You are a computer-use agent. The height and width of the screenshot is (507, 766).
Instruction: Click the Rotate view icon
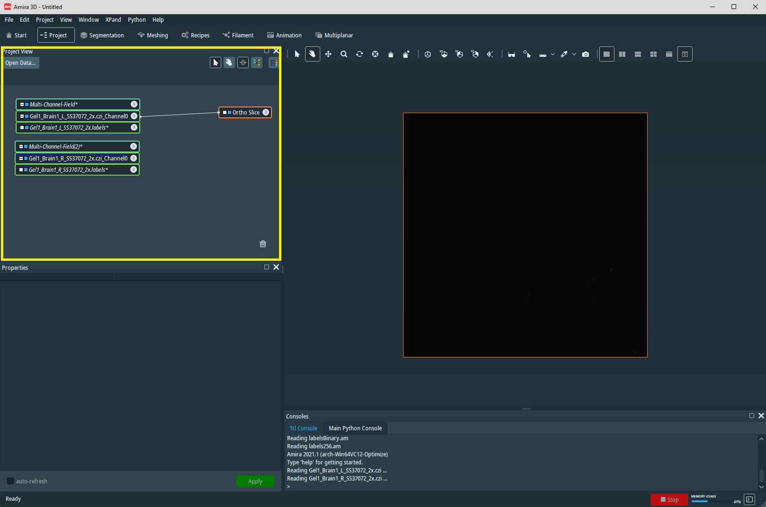360,54
